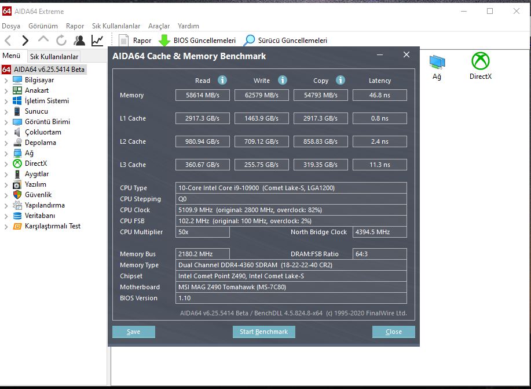Click the CPU Multiplier 50x field

click(203, 232)
